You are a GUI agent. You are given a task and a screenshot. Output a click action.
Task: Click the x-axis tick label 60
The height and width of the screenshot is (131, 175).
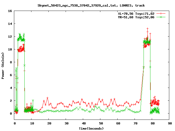point(118,123)
